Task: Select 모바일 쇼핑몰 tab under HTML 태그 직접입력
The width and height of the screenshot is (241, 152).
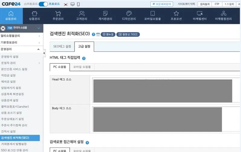Action: click(82, 67)
